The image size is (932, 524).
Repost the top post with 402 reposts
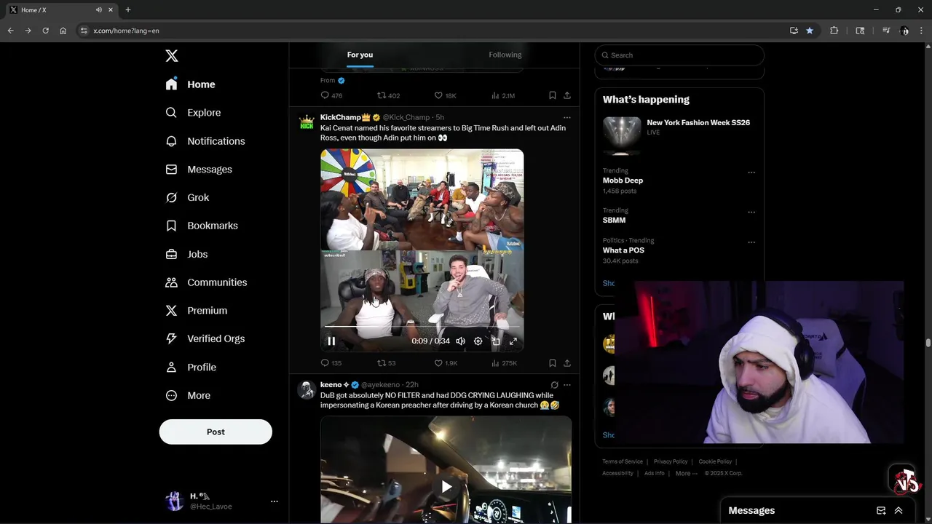pos(388,95)
